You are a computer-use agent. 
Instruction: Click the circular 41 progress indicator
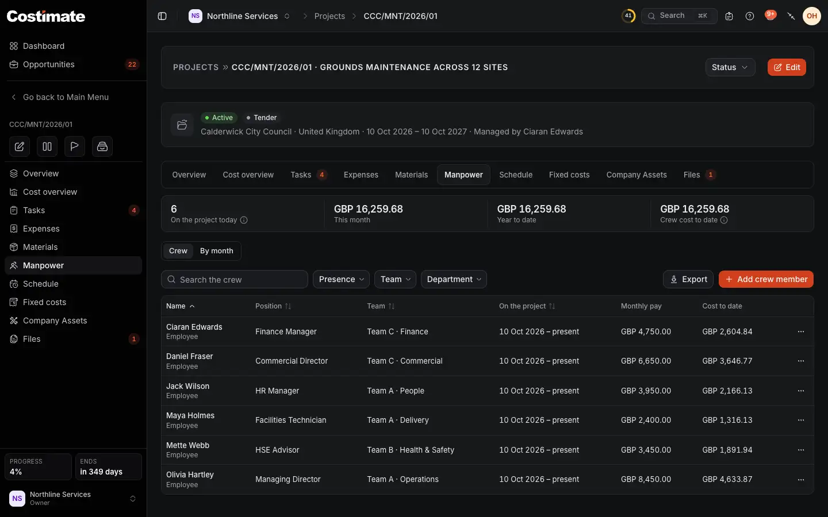tap(628, 16)
